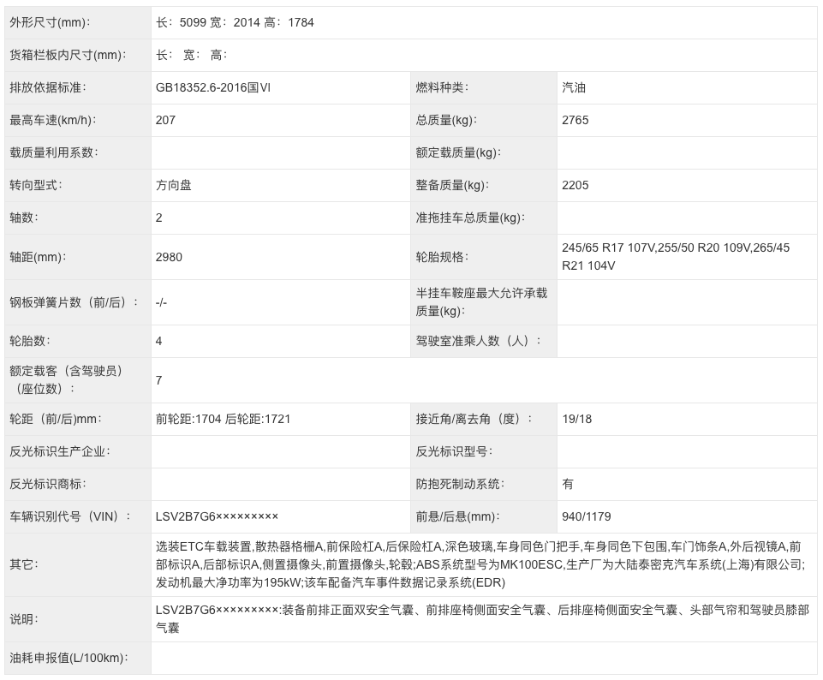Select the top speed value 207
Viewport: 823px width, 680px height.
(165, 120)
